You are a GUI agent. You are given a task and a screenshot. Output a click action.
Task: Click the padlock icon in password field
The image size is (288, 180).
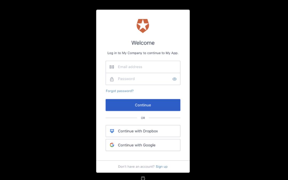pos(112,79)
